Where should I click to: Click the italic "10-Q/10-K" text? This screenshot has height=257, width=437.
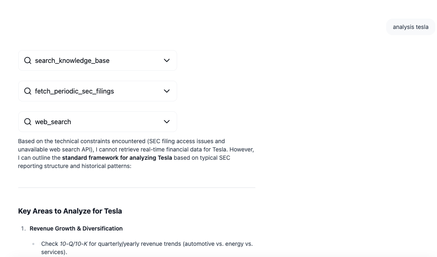73,244
